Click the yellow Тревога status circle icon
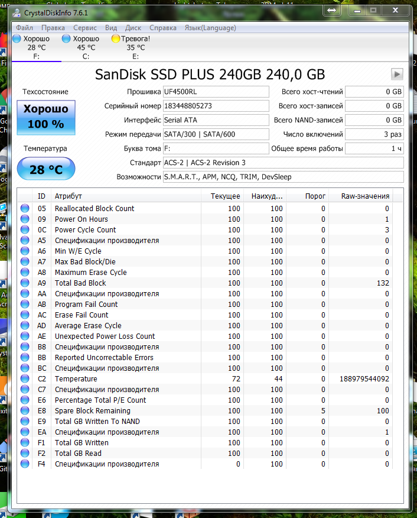This screenshot has width=417, height=518. pyautogui.click(x=115, y=38)
